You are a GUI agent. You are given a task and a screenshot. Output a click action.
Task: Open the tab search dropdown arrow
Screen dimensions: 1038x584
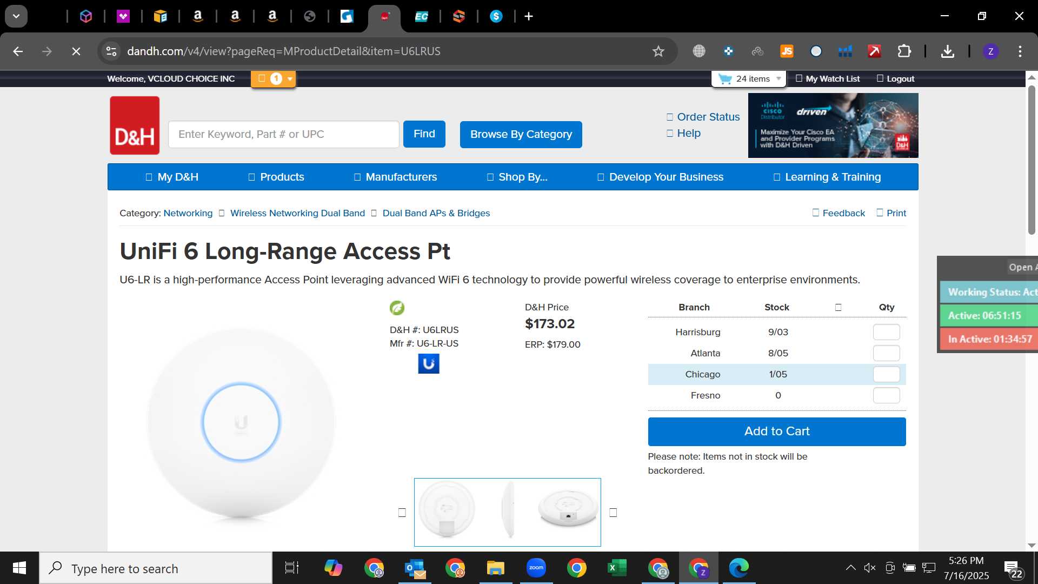pyautogui.click(x=16, y=16)
